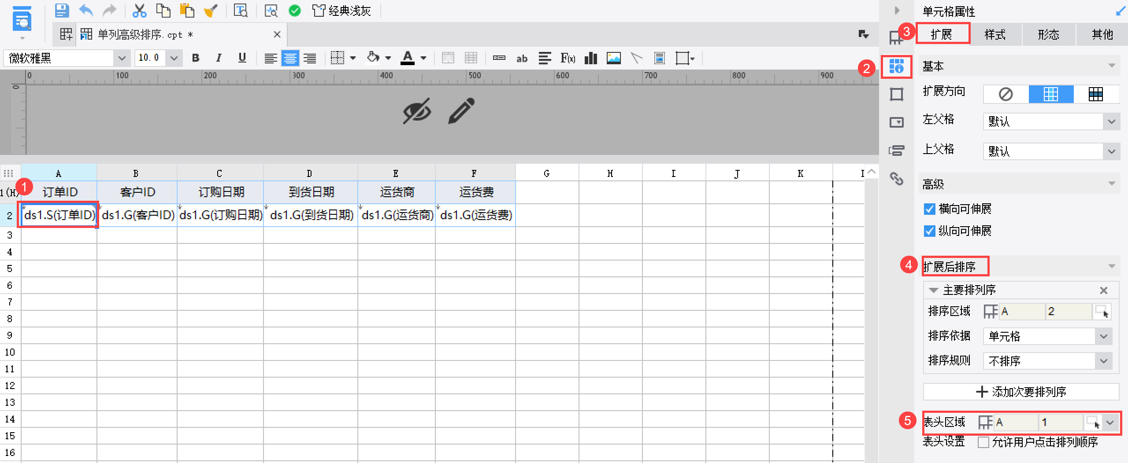Screen dimensions: 1128x463
Task: Insert a slash line in the cell
Action: pos(637,58)
